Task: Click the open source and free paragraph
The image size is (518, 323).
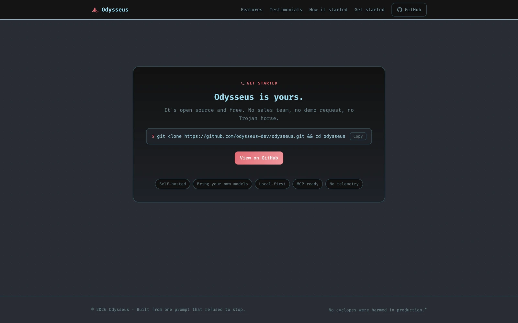Action: tap(259, 114)
